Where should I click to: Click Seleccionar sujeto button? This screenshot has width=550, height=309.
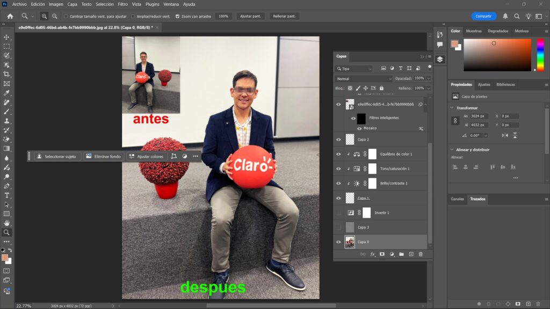(56, 156)
